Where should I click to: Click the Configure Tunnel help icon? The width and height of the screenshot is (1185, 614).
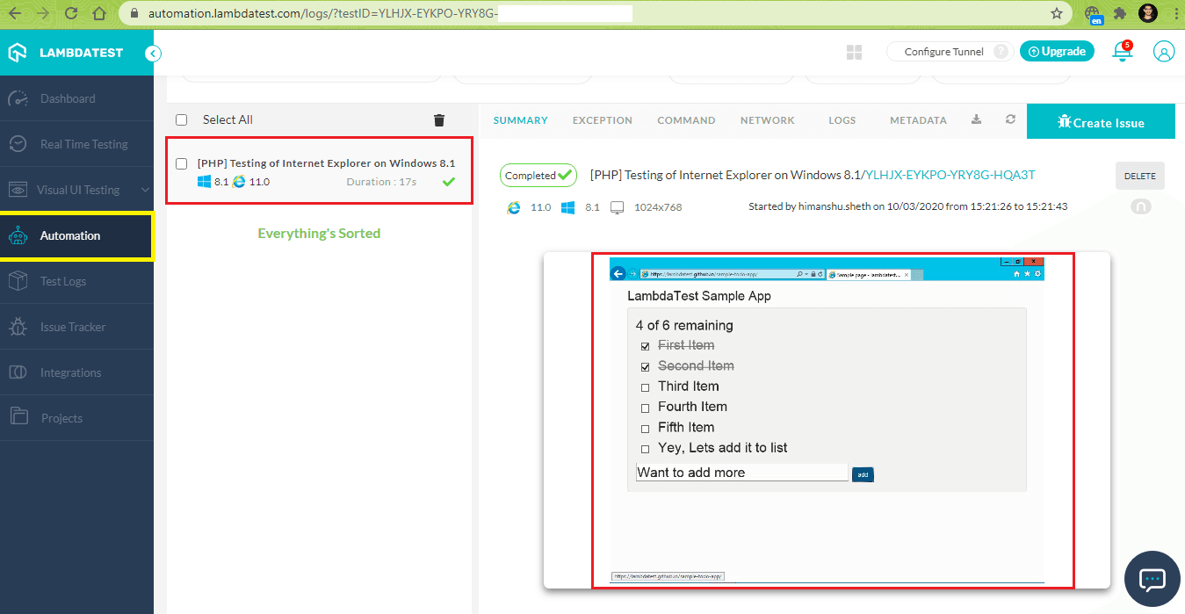click(x=1001, y=52)
